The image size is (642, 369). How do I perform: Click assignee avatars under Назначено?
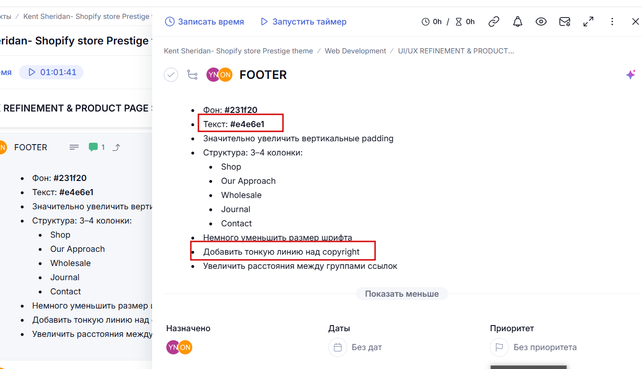pyautogui.click(x=179, y=347)
